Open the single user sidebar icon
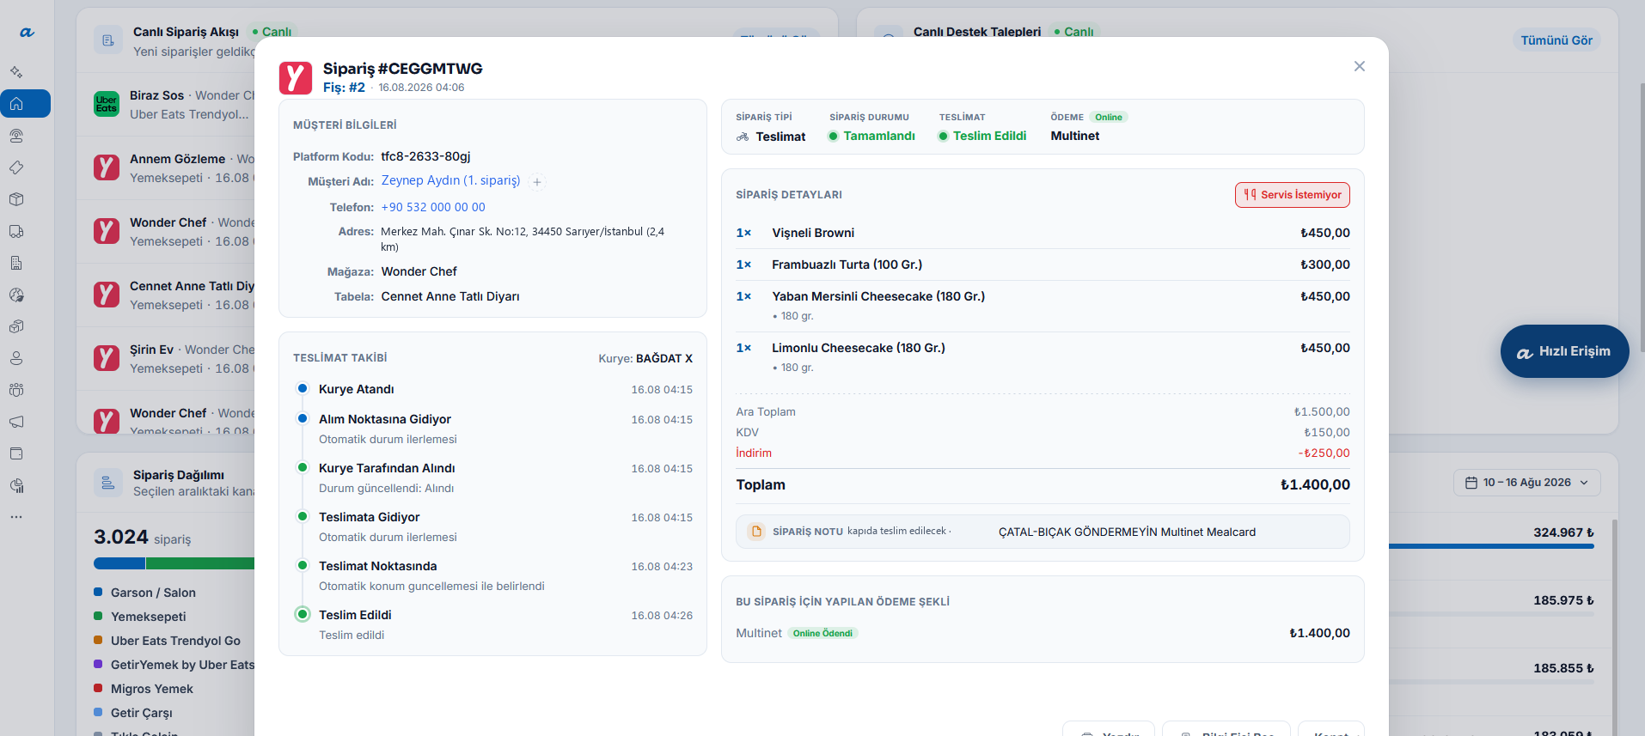This screenshot has height=736, width=1645. pyautogui.click(x=16, y=358)
